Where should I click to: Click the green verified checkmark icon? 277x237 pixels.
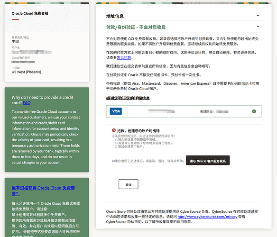click(254, 111)
